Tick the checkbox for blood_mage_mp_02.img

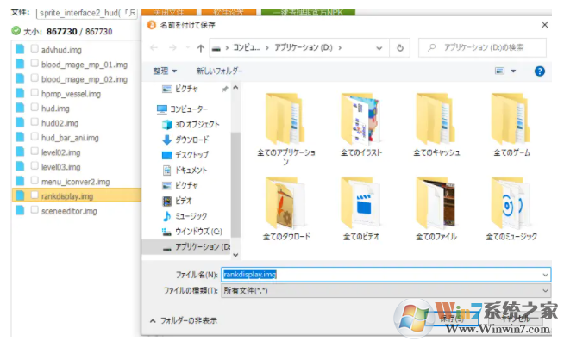pyautogui.click(x=34, y=78)
